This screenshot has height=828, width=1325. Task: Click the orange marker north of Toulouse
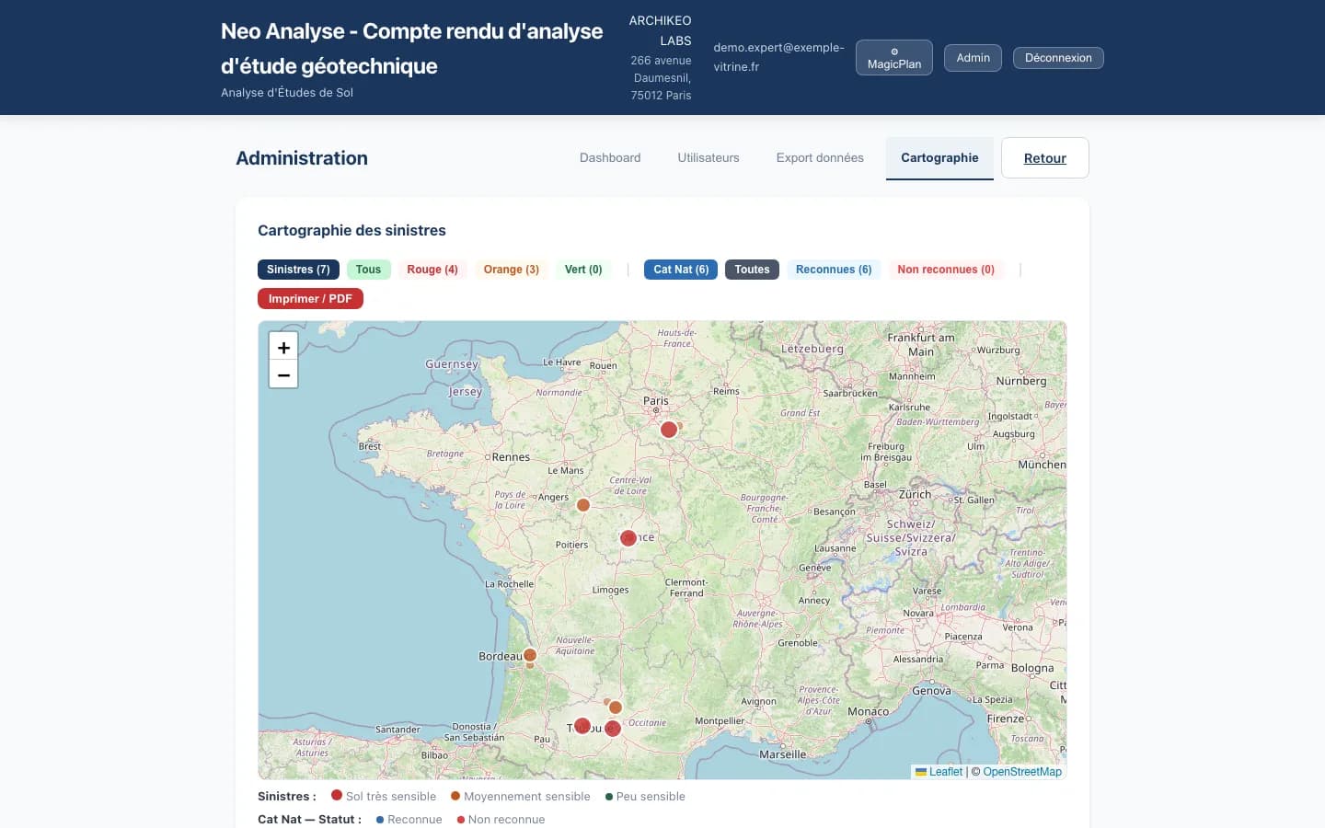point(616,707)
